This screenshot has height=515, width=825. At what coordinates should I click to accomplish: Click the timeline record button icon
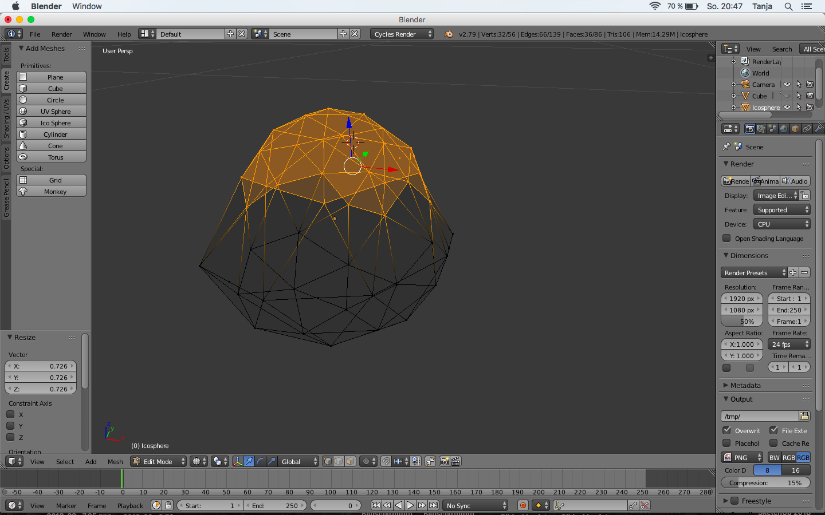tap(522, 505)
